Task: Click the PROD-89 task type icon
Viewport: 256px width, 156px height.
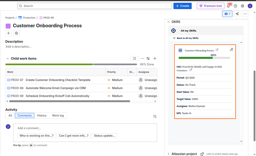Action: pos(9,96)
